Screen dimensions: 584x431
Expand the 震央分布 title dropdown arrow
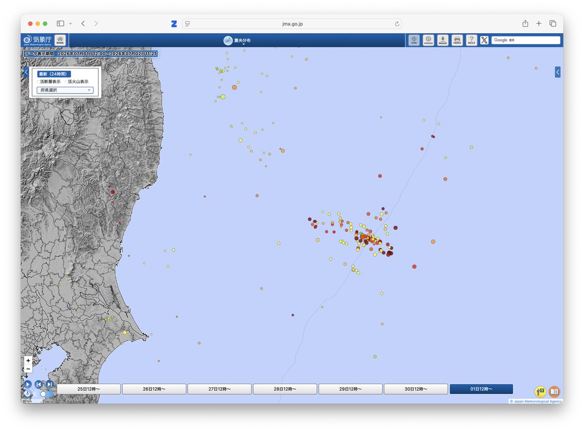tap(243, 44)
